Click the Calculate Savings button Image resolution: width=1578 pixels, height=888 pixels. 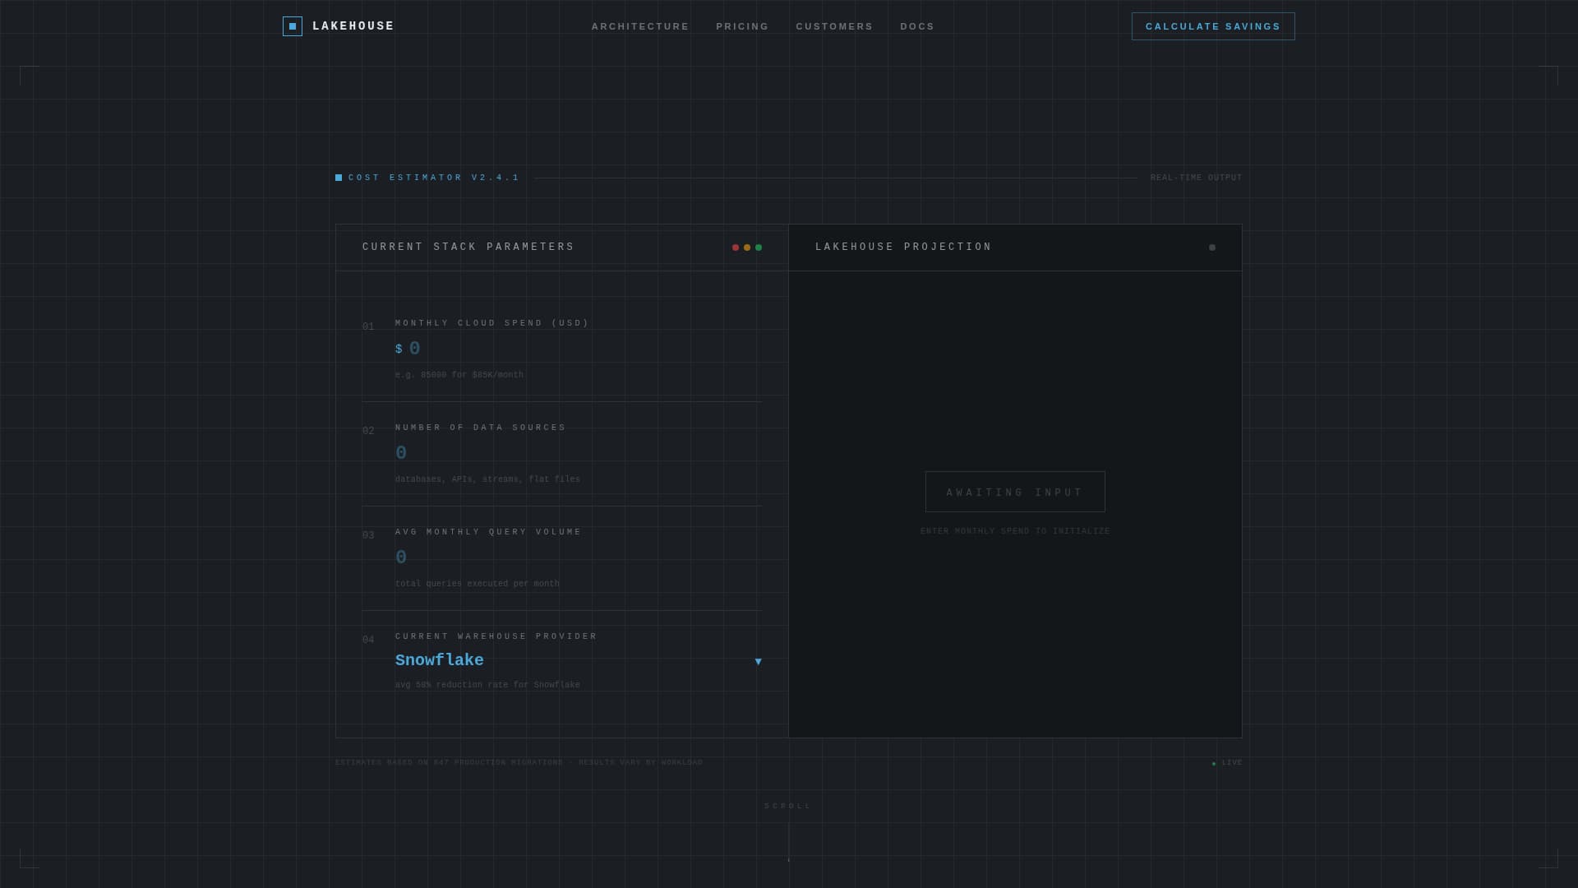[1213, 26]
